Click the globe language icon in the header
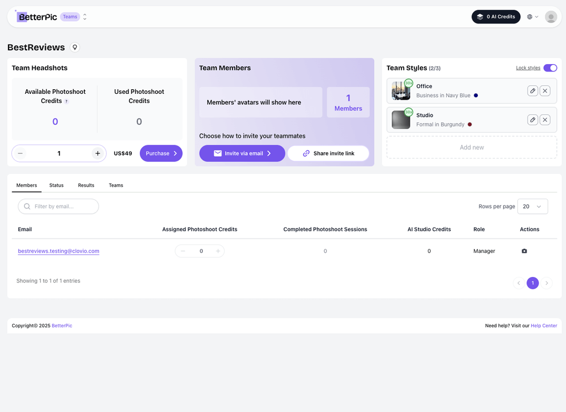 pos(530,17)
